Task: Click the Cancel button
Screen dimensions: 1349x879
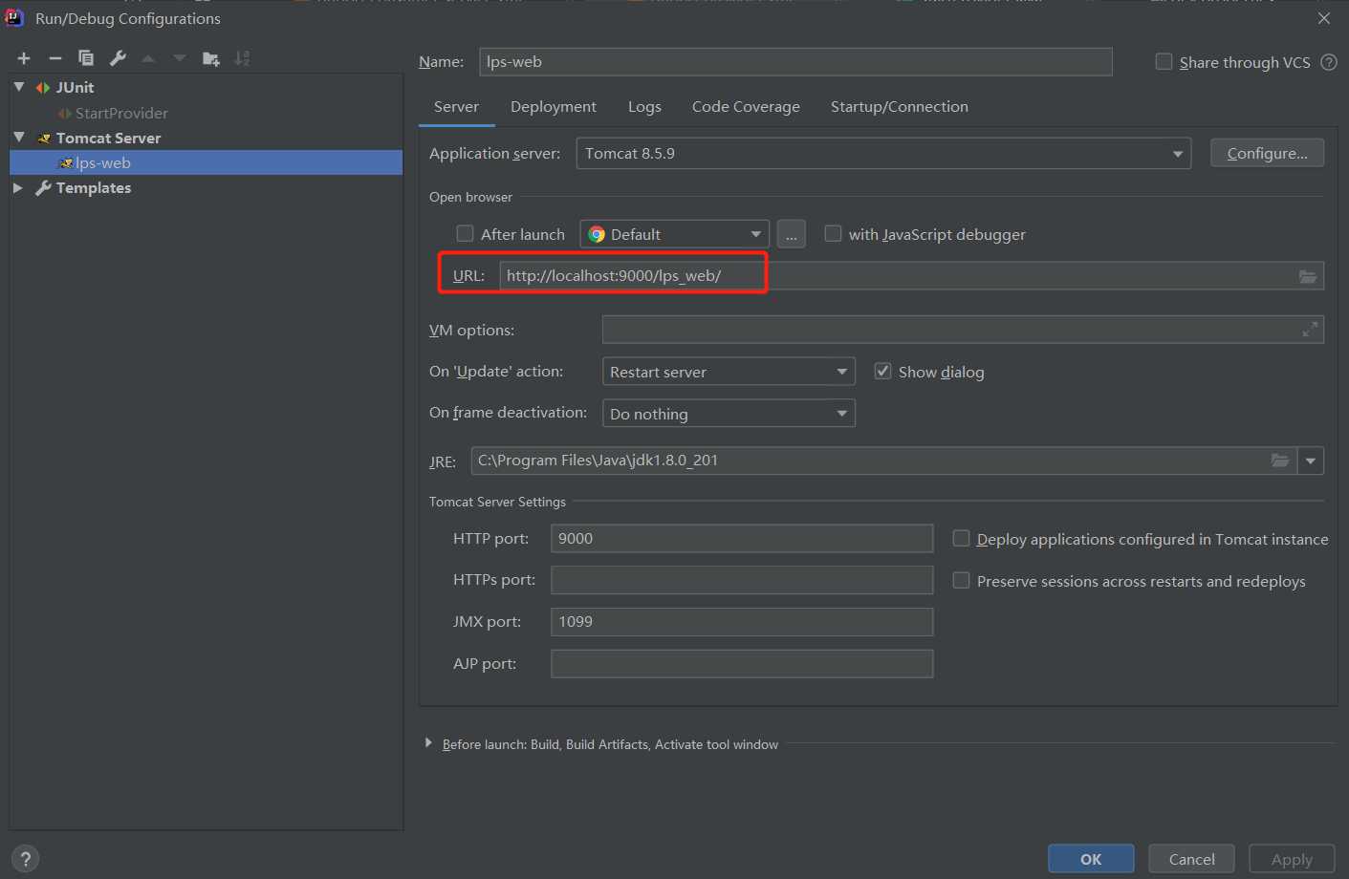Action: pyautogui.click(x=1191, y=859)
